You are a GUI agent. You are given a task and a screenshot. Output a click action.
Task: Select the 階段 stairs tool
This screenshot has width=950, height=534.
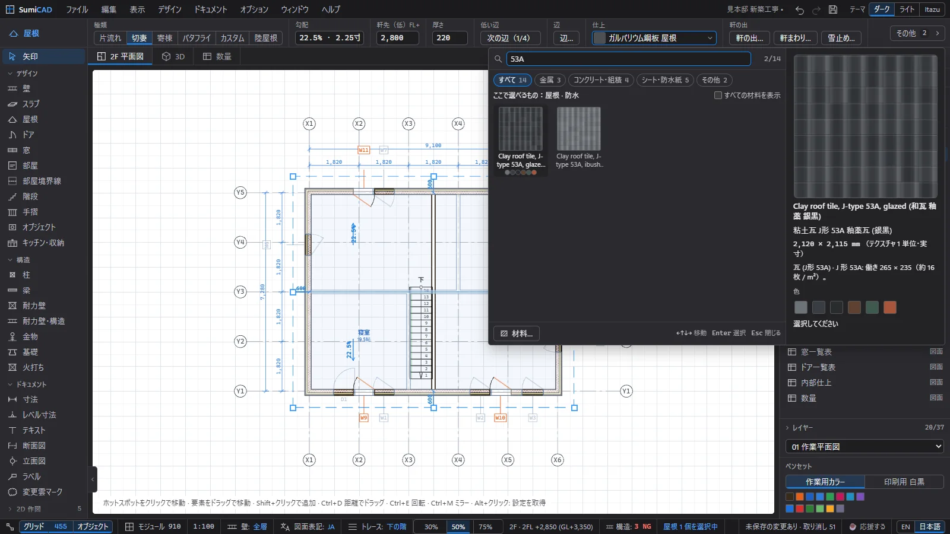43,196
